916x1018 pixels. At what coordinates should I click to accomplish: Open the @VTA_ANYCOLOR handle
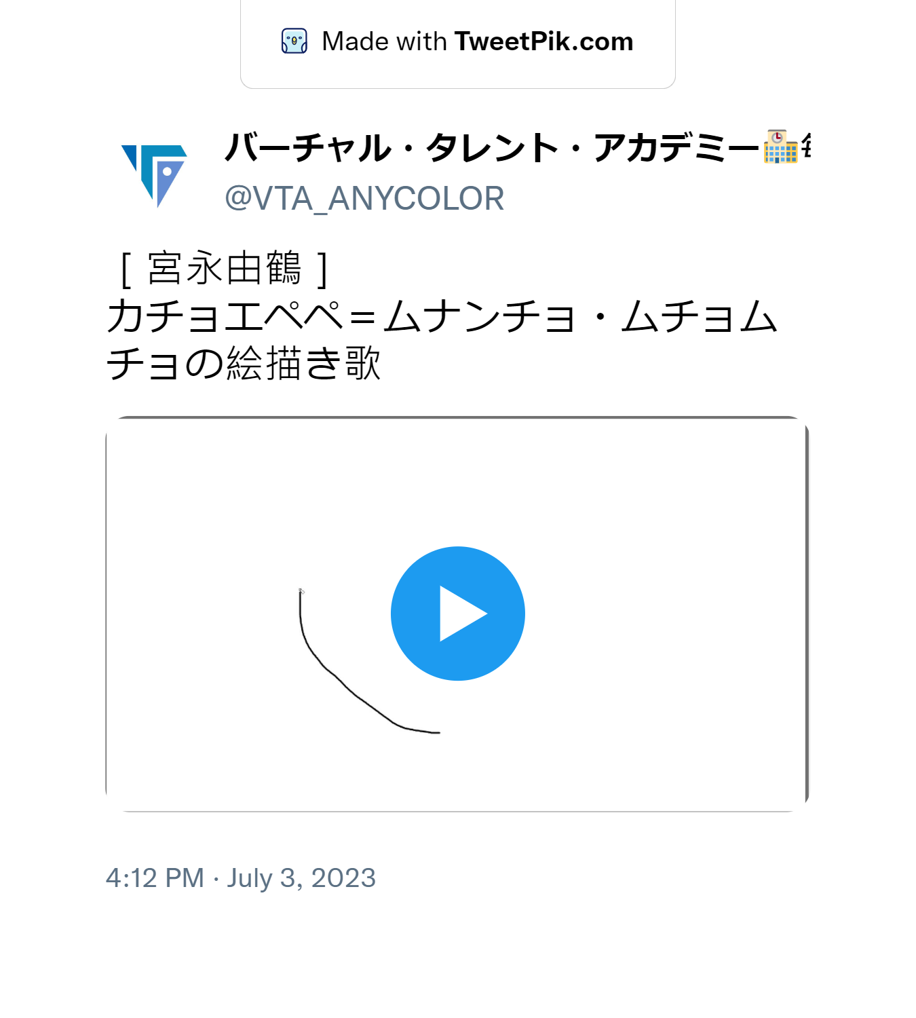pyautogui.click(x=364, y=199)
